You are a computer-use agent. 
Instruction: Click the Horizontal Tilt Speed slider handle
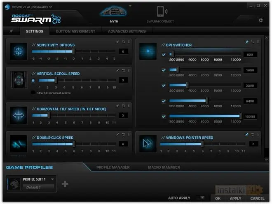(x=49, y=115)
